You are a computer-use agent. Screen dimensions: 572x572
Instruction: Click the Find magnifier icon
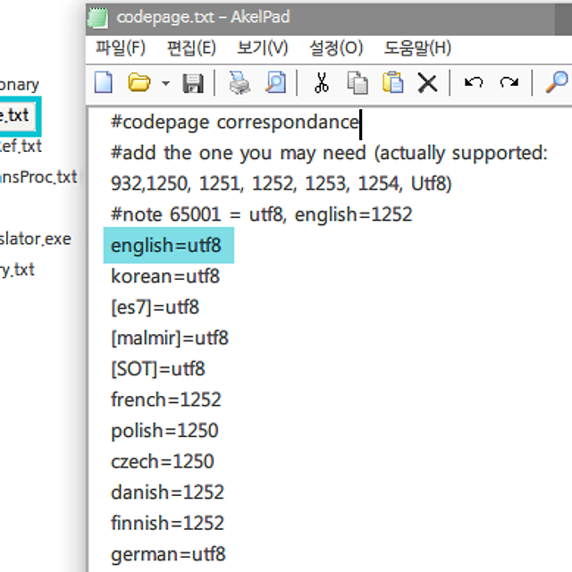557,82
